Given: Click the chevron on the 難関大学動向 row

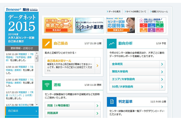Looking at the screenshot, I should (x=162, y=72).
